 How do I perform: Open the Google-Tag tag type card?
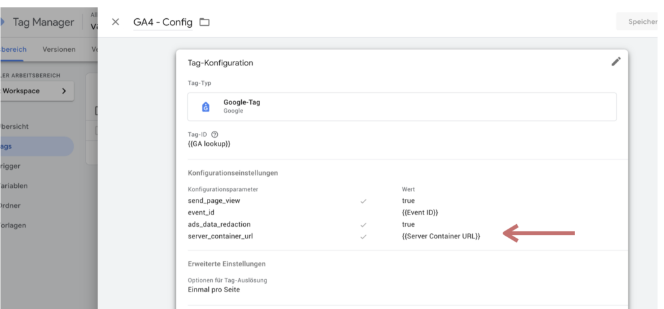click(402, 107)
